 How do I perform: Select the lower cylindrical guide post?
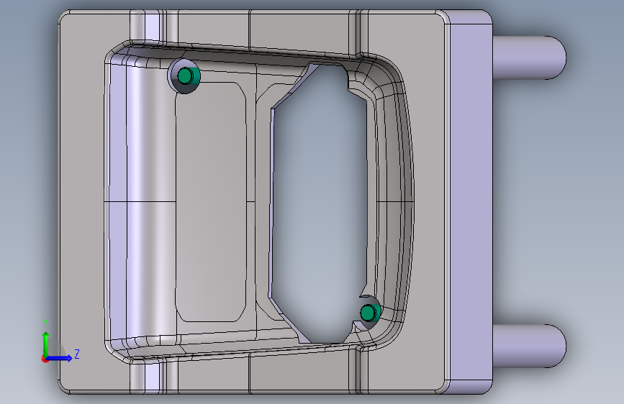(529, 346)
